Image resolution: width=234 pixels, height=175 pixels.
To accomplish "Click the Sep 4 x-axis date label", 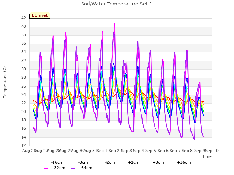I will click(139, 151).
